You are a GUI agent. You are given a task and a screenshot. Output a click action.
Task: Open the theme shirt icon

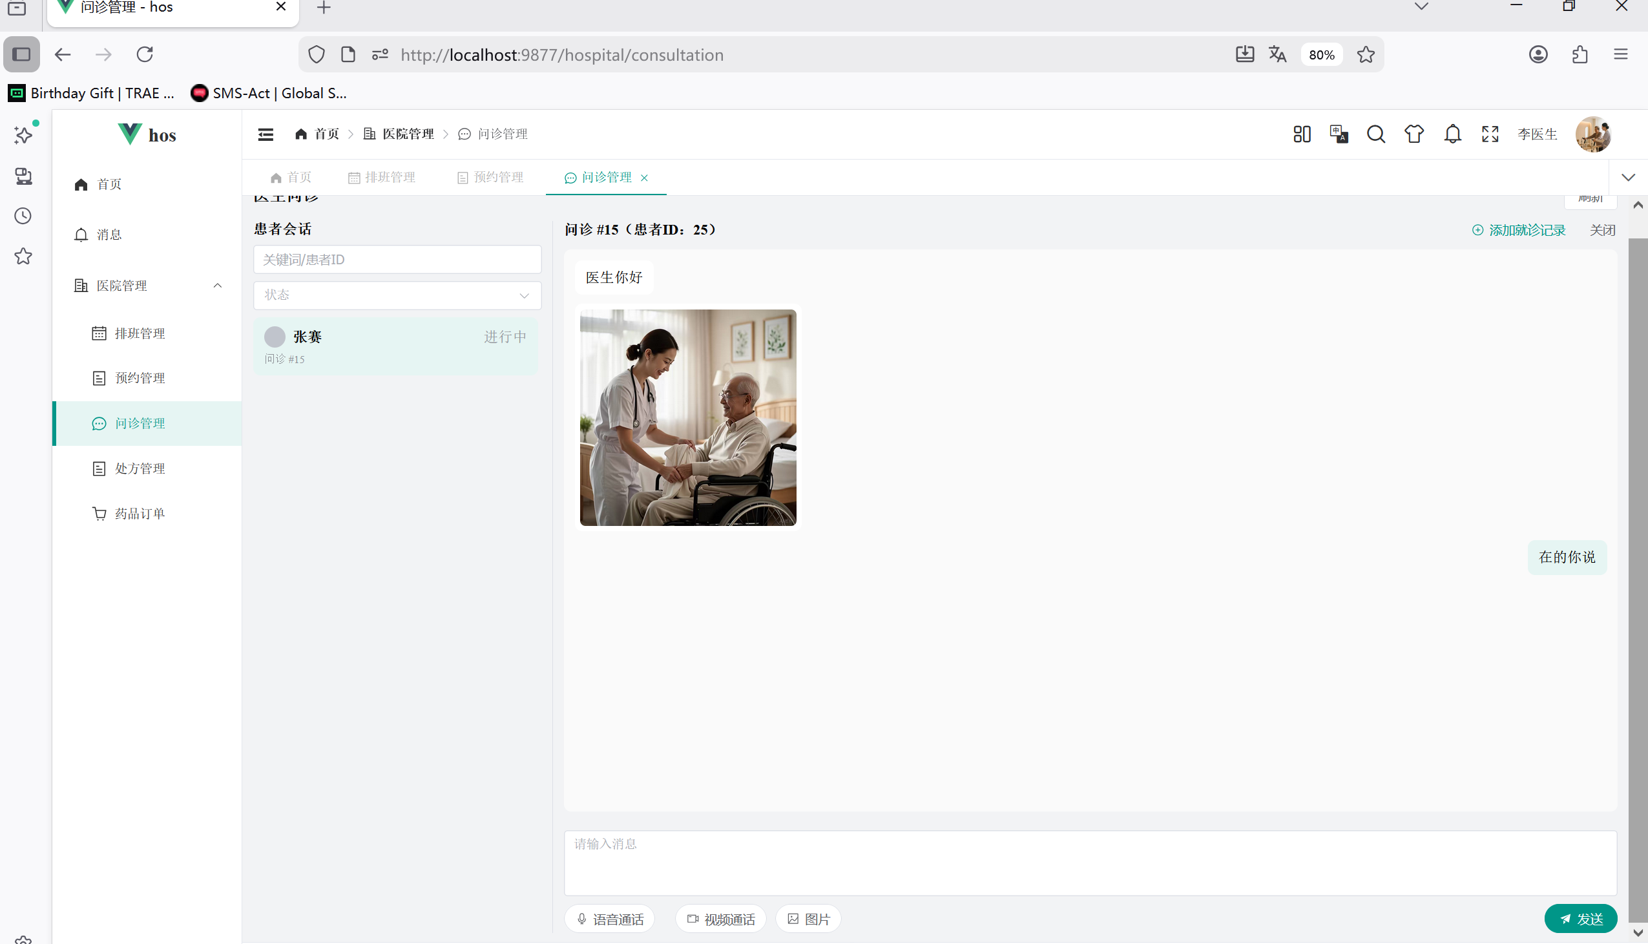pos(1413,134)
